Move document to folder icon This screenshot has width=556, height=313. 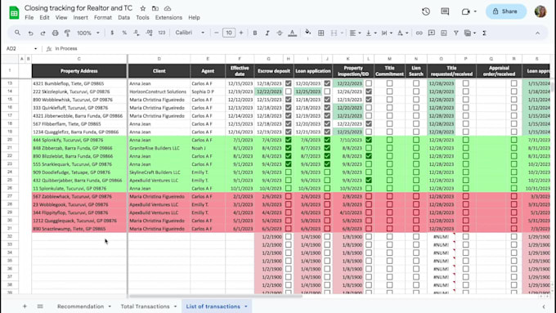pos(155,8)
